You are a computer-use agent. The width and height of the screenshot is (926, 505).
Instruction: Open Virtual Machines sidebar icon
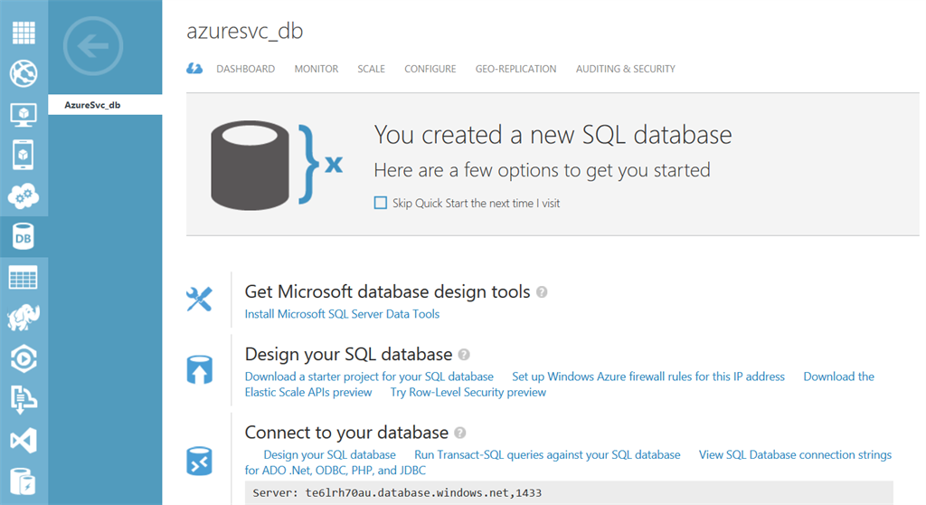pos(24,114)
